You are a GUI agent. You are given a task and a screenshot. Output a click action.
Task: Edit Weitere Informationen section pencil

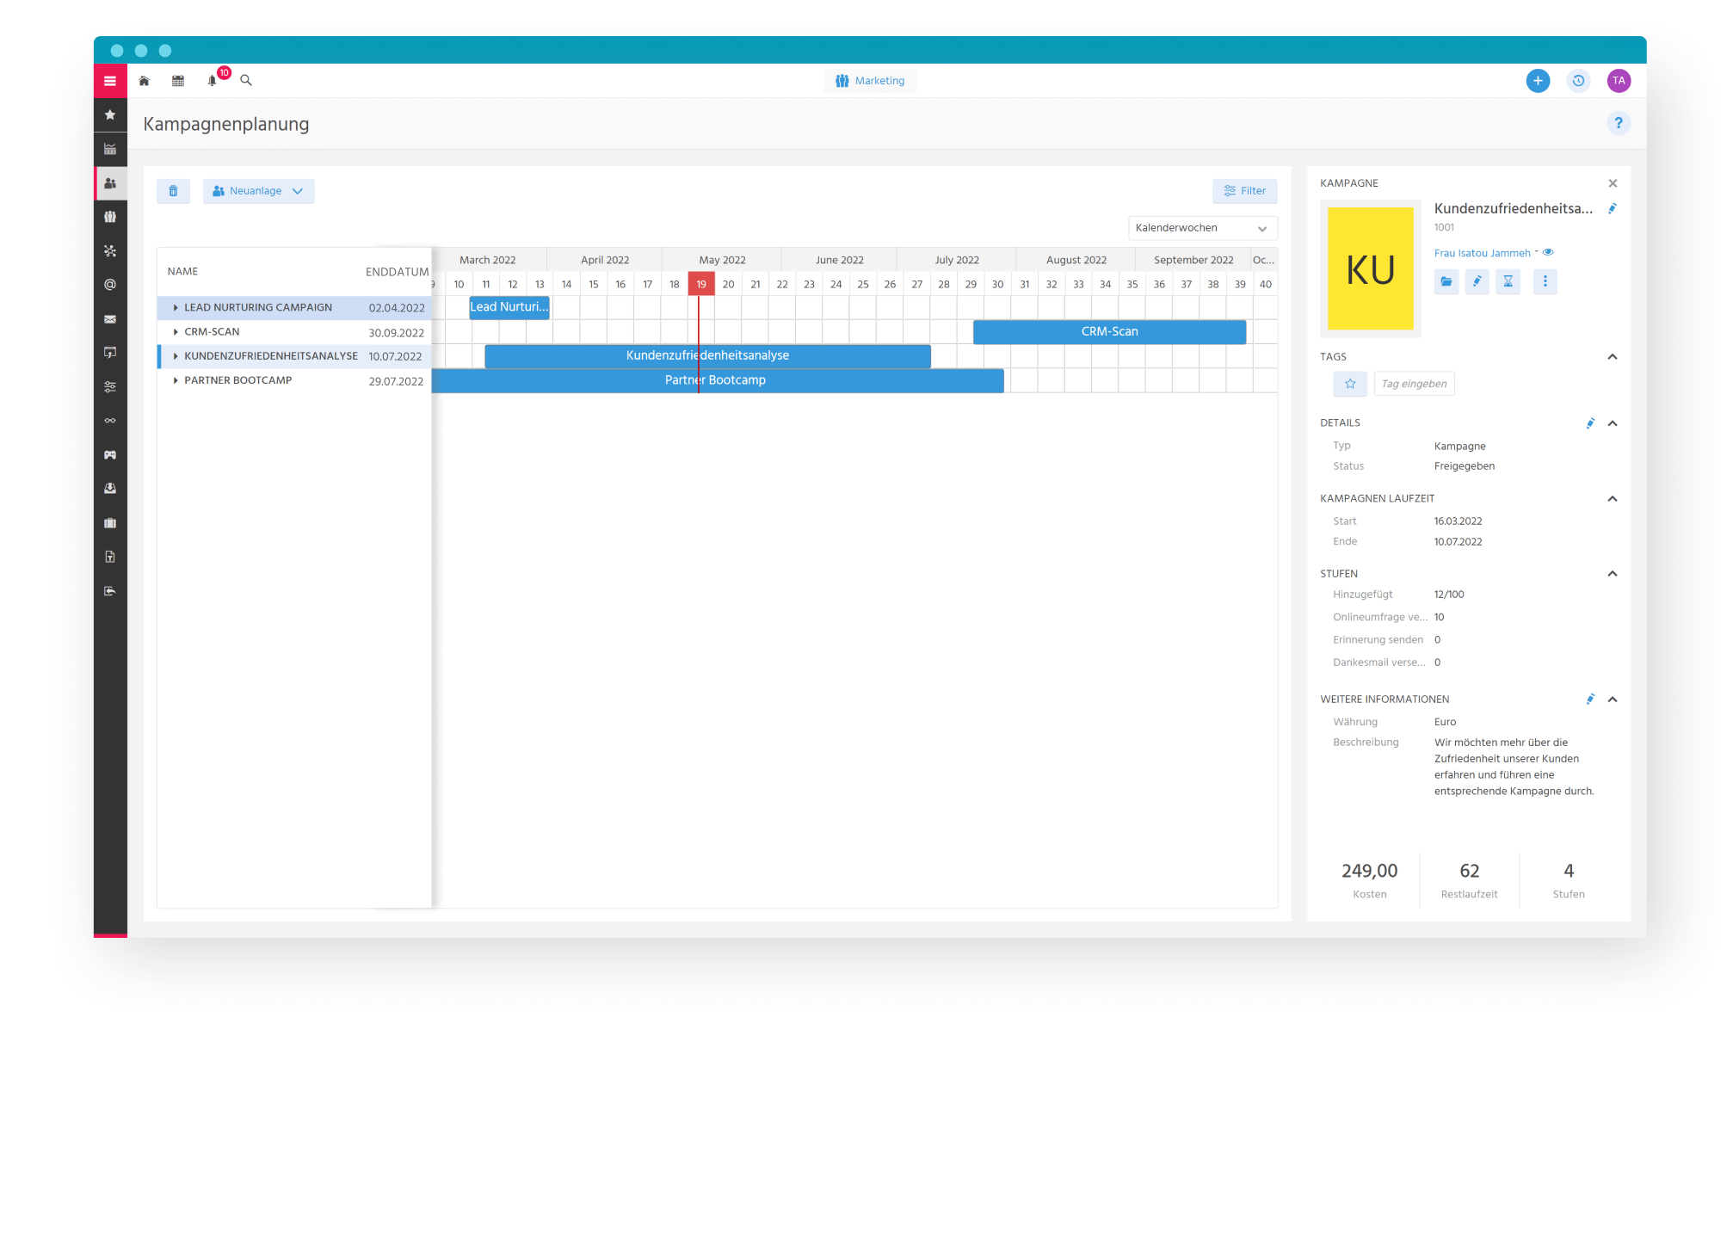point(1590,700)
